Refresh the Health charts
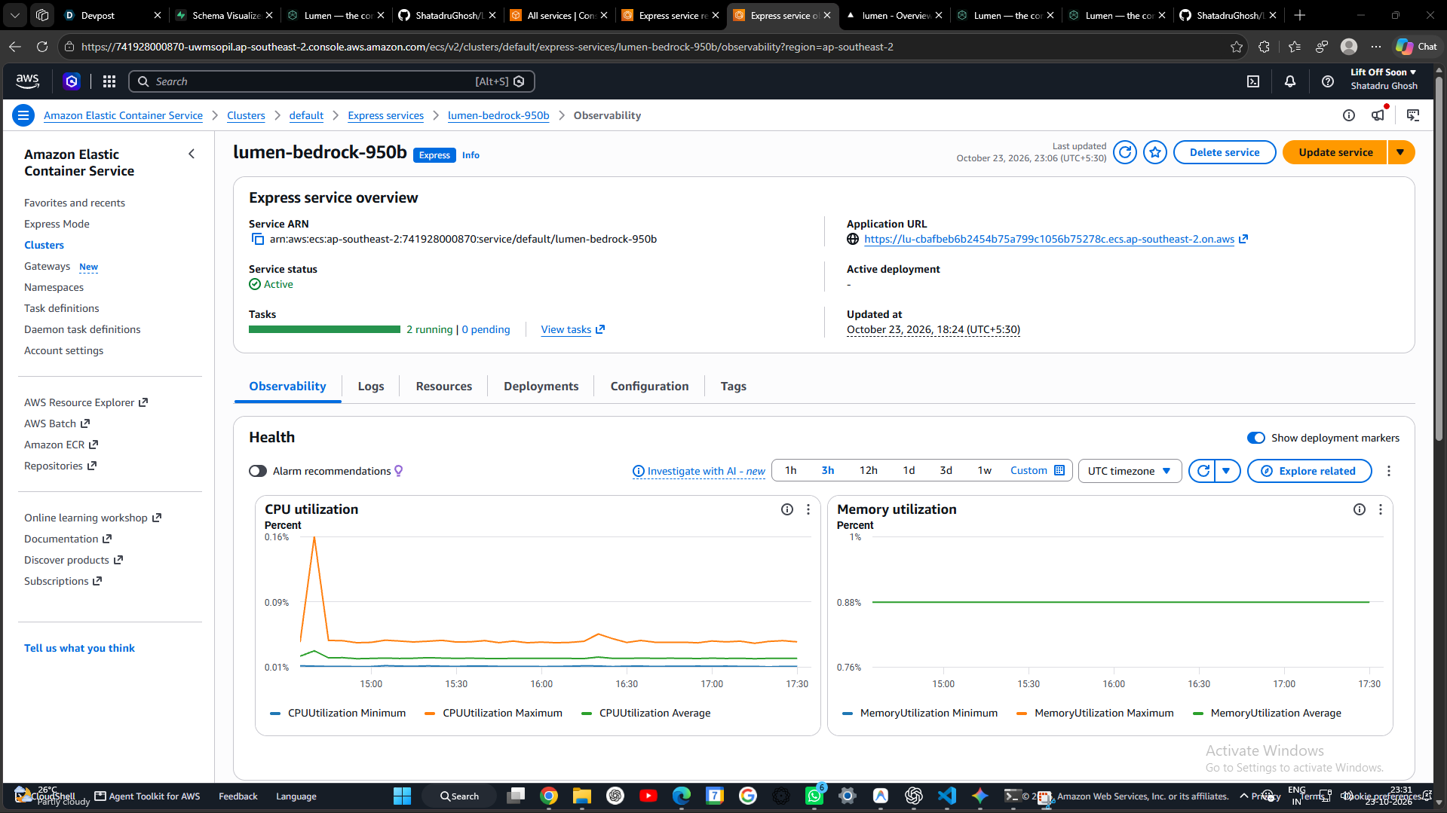This screenshot has width=1447, height=813. (1203, 471)
